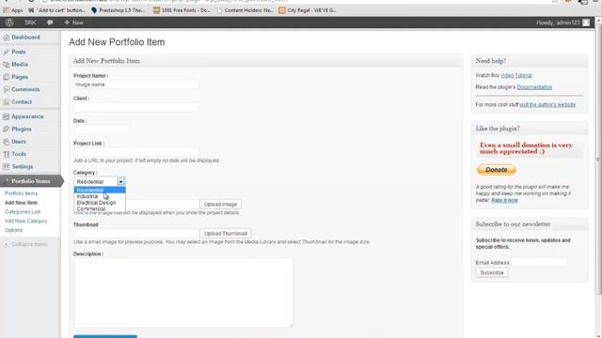Click the Appearance icon in the sidebar
Viewport: 602px width, 338px height.
7,116
